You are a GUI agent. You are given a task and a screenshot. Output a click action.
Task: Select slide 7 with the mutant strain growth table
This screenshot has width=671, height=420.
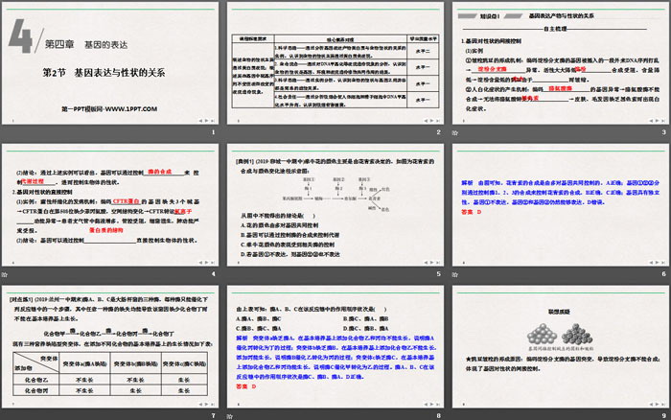(x=109, y=343)
